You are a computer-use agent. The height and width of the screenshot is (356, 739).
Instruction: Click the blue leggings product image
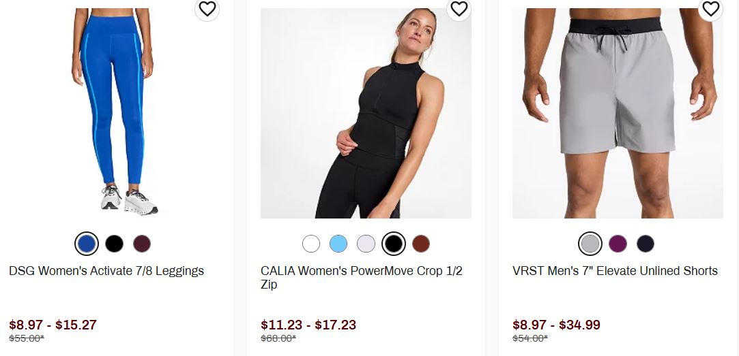point(114,113)
